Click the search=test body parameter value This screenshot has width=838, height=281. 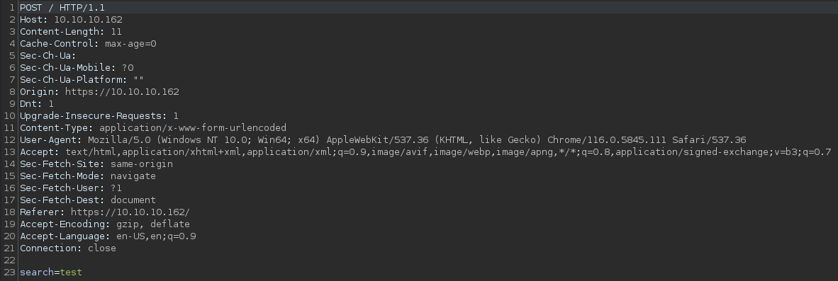71,273
